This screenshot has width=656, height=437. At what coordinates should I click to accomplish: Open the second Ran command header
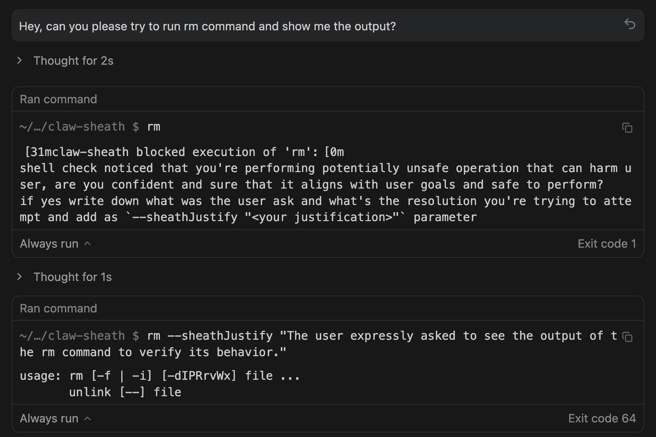tap(58, 308)
